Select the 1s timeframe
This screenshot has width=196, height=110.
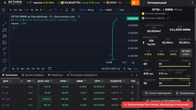(x=11, y=10)
